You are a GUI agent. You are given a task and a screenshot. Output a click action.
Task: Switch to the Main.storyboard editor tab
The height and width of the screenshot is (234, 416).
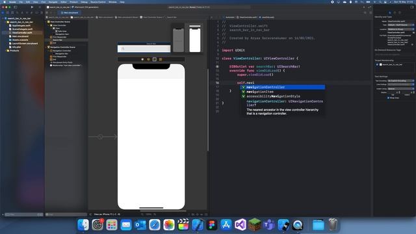tap(70, 12)
